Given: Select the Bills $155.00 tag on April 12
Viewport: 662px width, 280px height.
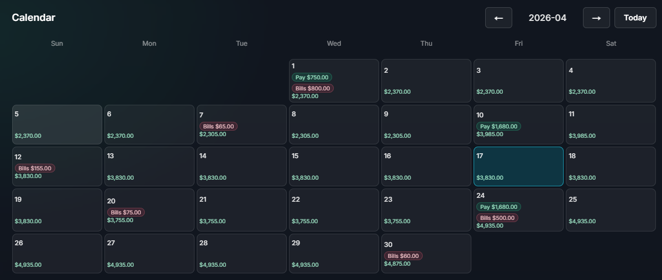Looking at the screenshot, I should pyautogui.click(x=35, y=168).
